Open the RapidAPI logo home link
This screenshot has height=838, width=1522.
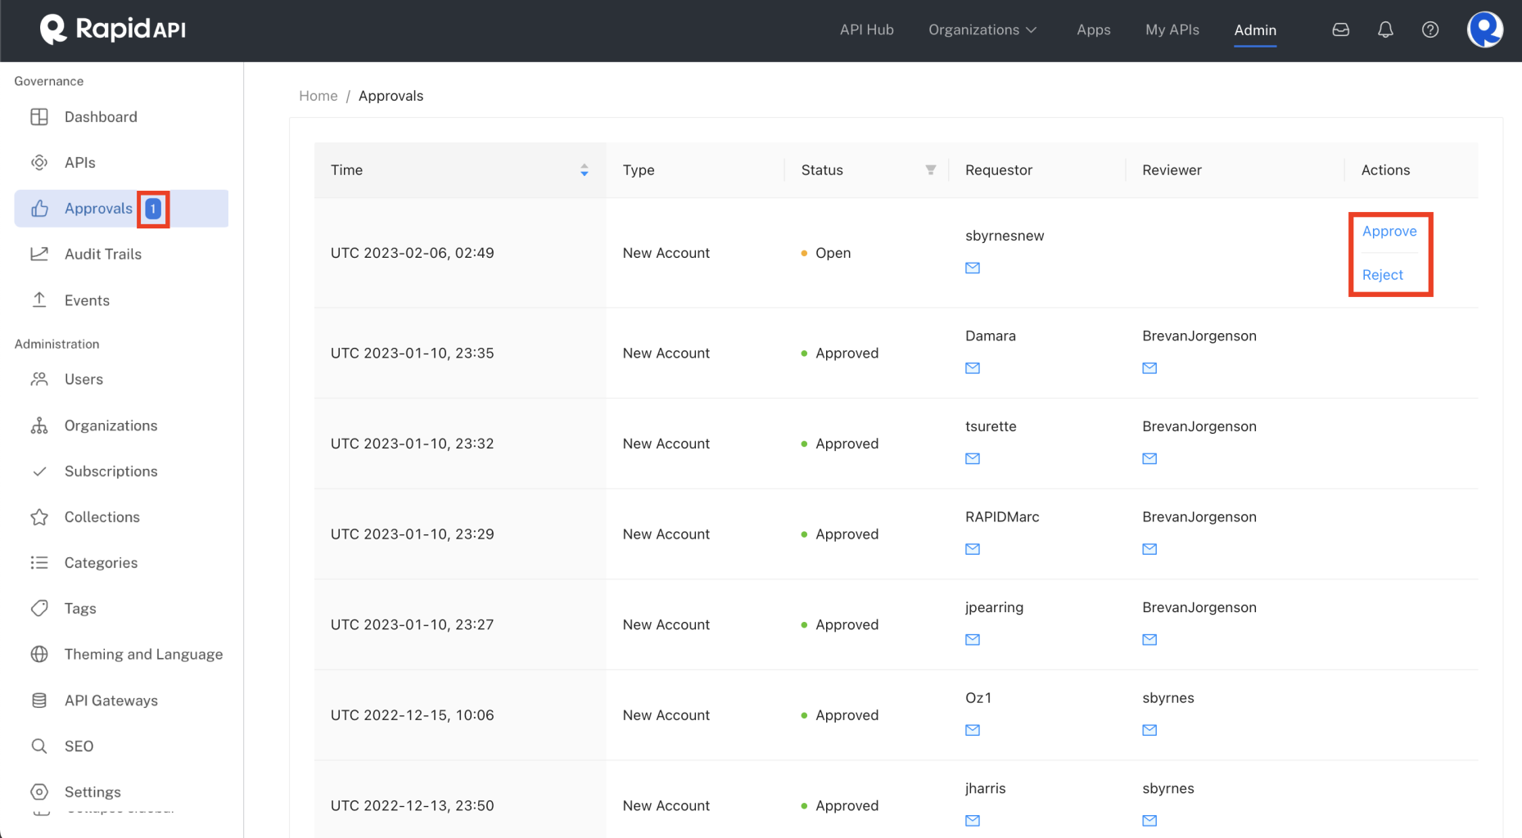click(x=113, y=29)
